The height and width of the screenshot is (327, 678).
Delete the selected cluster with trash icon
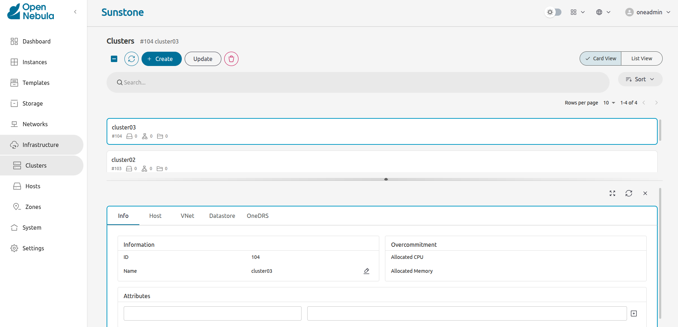click(231, 59)
